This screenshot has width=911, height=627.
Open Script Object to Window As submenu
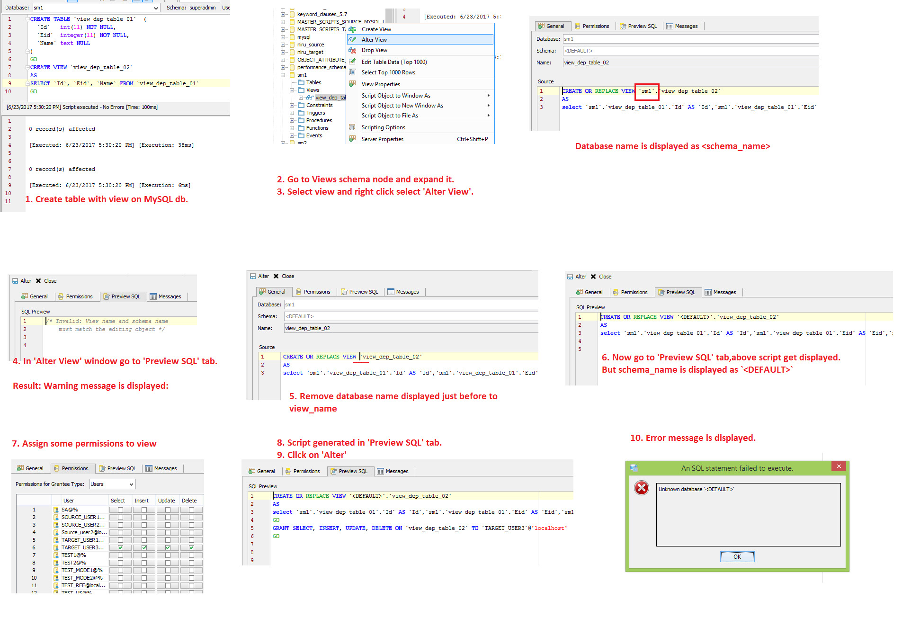click(420, 96)
